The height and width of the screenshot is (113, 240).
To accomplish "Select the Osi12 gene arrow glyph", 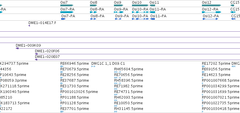I will click(x=212, y=5).
